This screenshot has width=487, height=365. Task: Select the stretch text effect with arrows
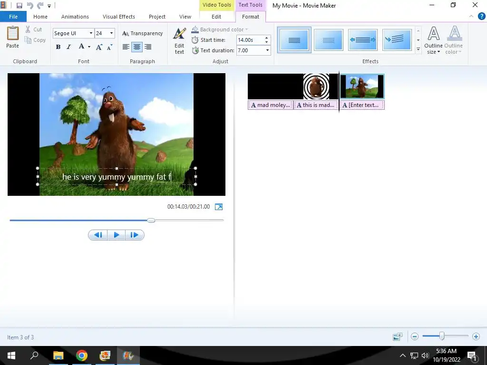[363, 40]
